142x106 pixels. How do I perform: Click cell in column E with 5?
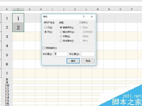(7, 55)
